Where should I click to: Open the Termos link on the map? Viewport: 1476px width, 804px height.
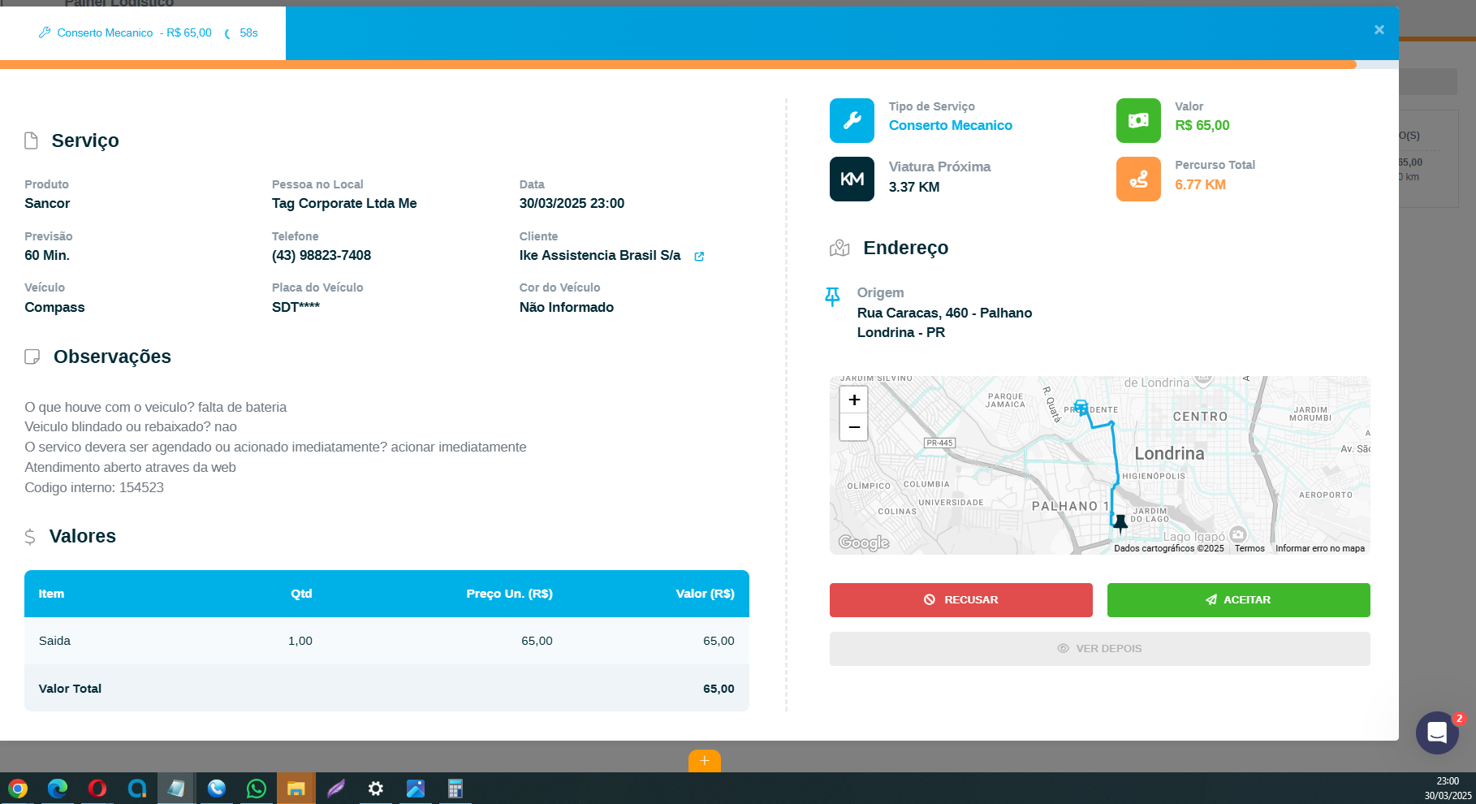1249,549
